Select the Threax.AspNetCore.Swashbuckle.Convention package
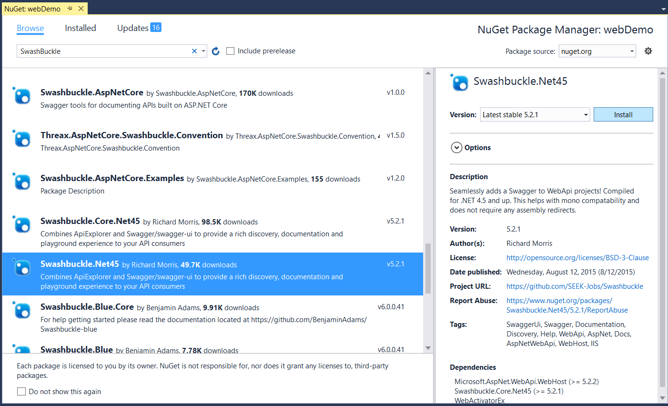Viewport: 668px width, 406px height. pos(213,142)
